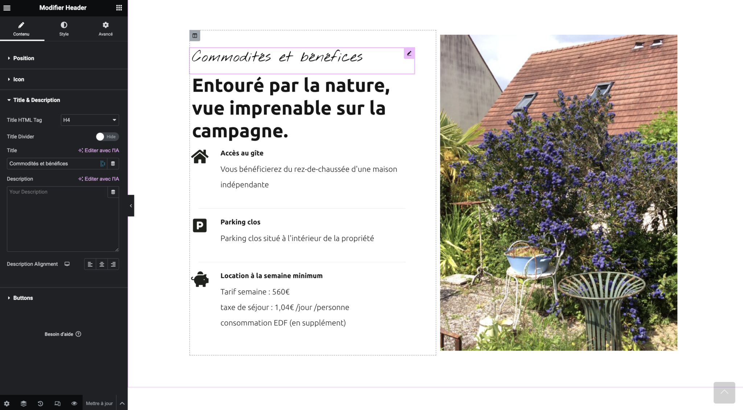743x410 pixels.
Task: Select H4 from Title HTML Tag dropdown
Action: click(89, 120)
